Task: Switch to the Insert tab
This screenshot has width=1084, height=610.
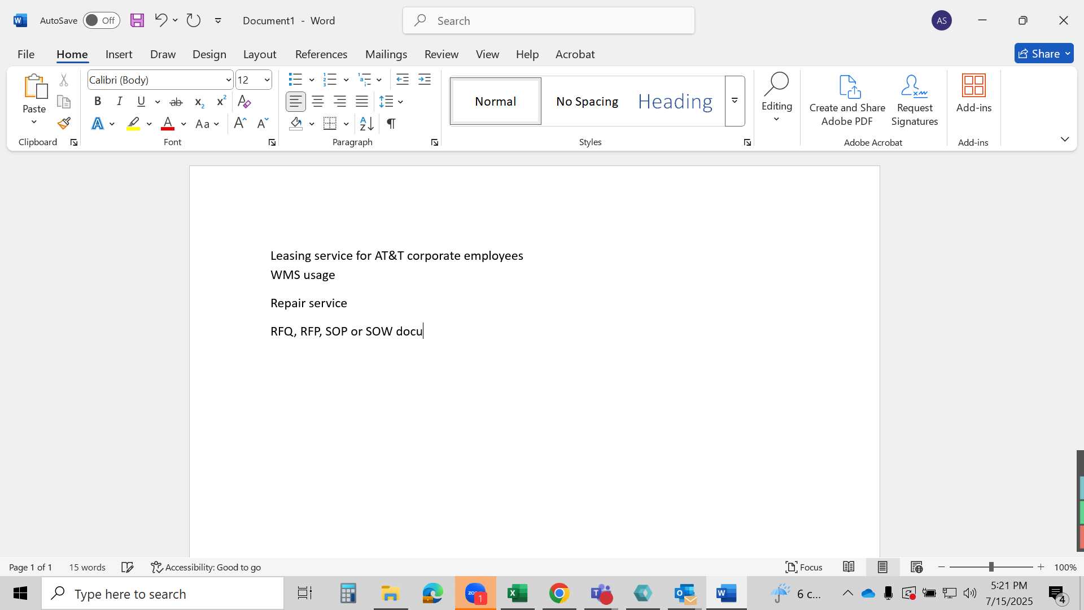Action: pyautogui.click(x=119, y=54)
